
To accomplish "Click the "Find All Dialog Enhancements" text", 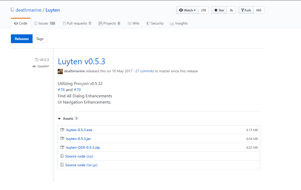I will point(85,96).
